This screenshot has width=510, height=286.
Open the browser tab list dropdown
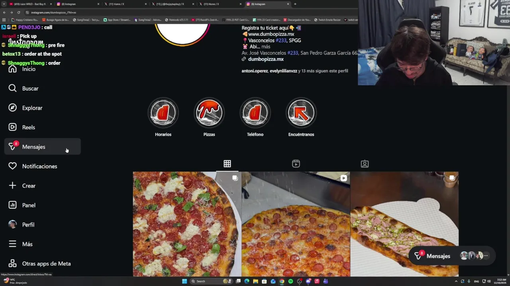pos(4,4)
